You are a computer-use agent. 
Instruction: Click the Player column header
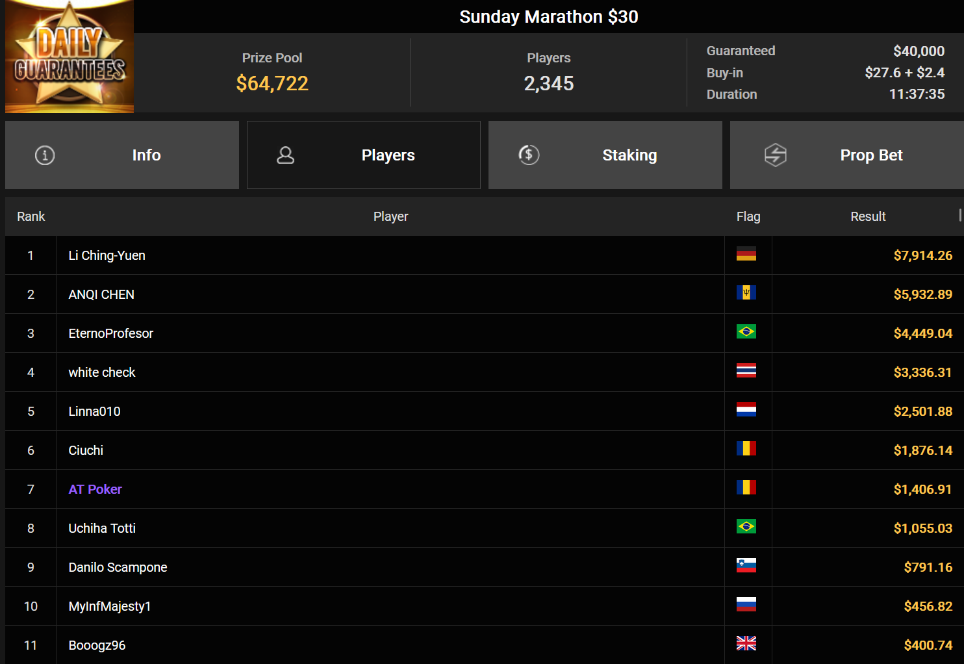[x=390, y=216]
